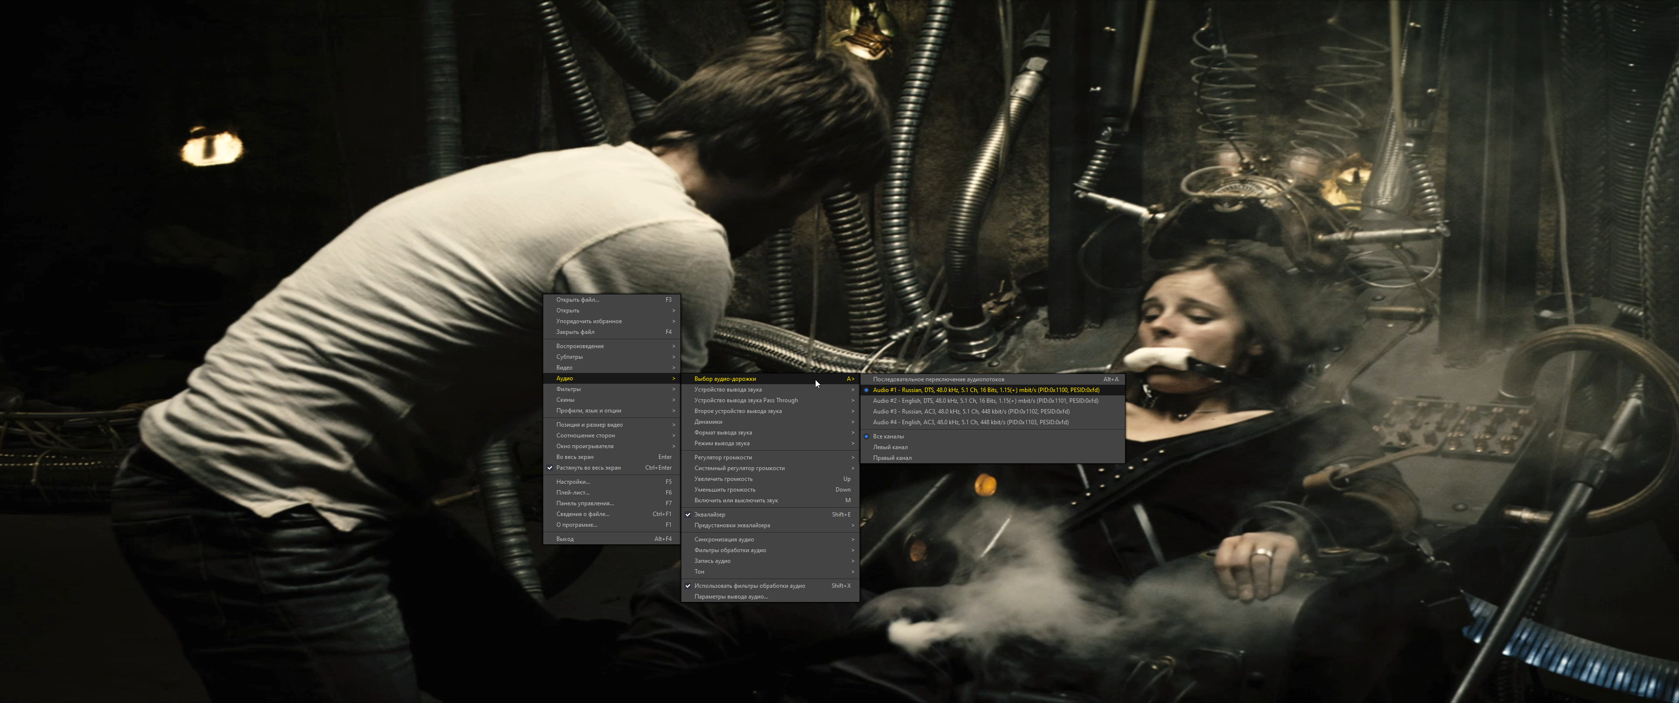Choose 'Правый канал' option
Image resolution: width=1679 pixels, height=703 pixels.
[992, 458]
